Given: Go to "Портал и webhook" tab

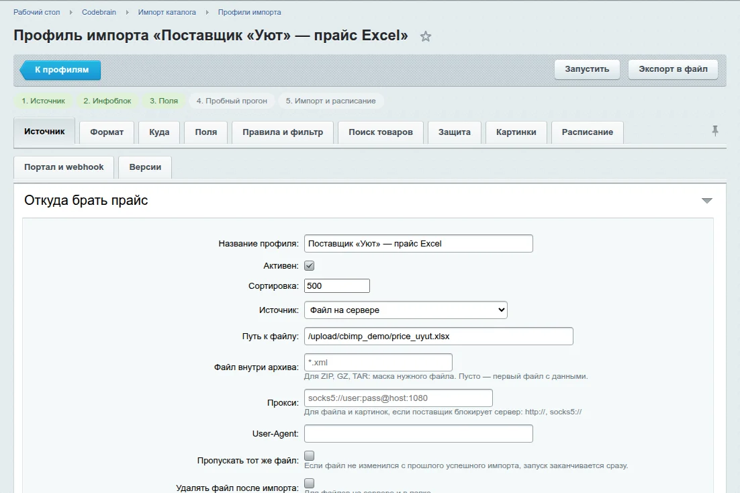Looking at the screenshot, I should tap(64, 167).
